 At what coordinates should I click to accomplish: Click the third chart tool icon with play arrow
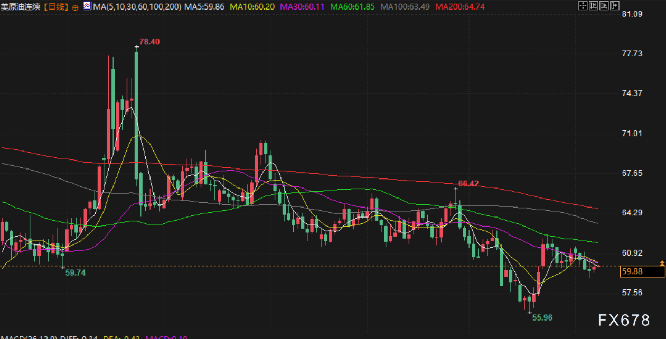pos(604,6)
